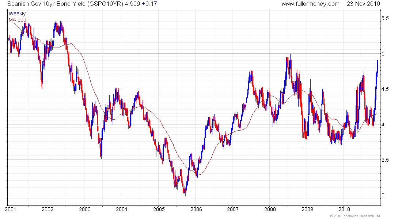Click the 3 y-axis label
Viewport: 402px width, 219px height.
click(383, 195)
